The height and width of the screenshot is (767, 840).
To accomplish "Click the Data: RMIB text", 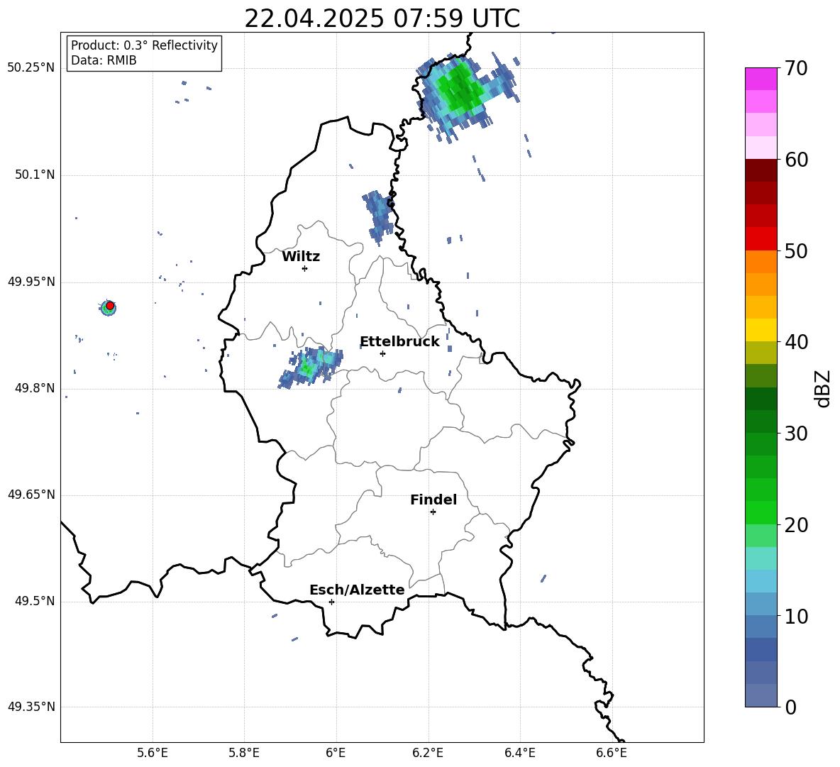I will coord(104,60).
